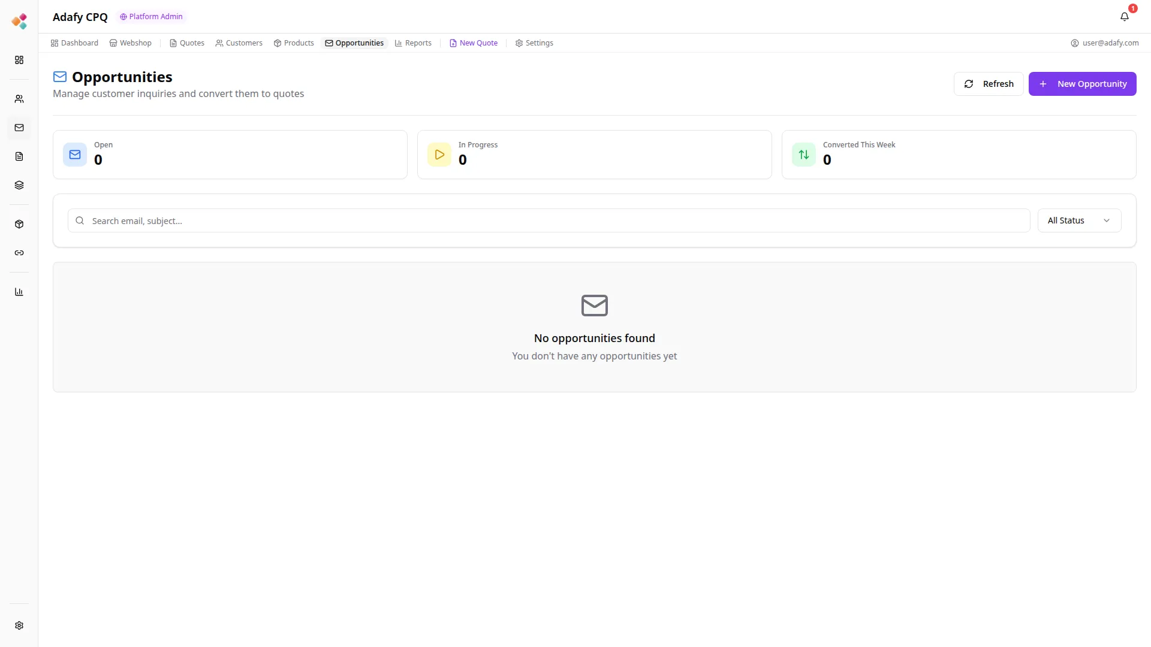Screen dimensions: 1151x647
Task: Open Settings from the top navigation
Action: pos(534,43)
